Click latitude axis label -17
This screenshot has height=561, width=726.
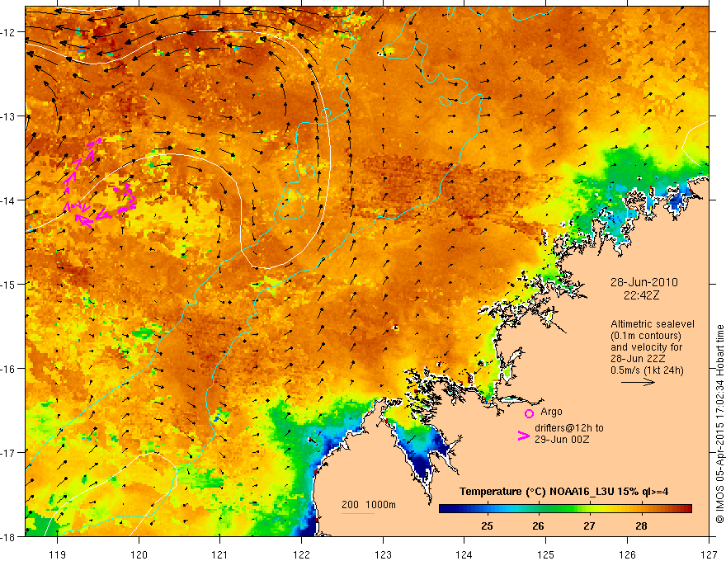click(8, 453)
